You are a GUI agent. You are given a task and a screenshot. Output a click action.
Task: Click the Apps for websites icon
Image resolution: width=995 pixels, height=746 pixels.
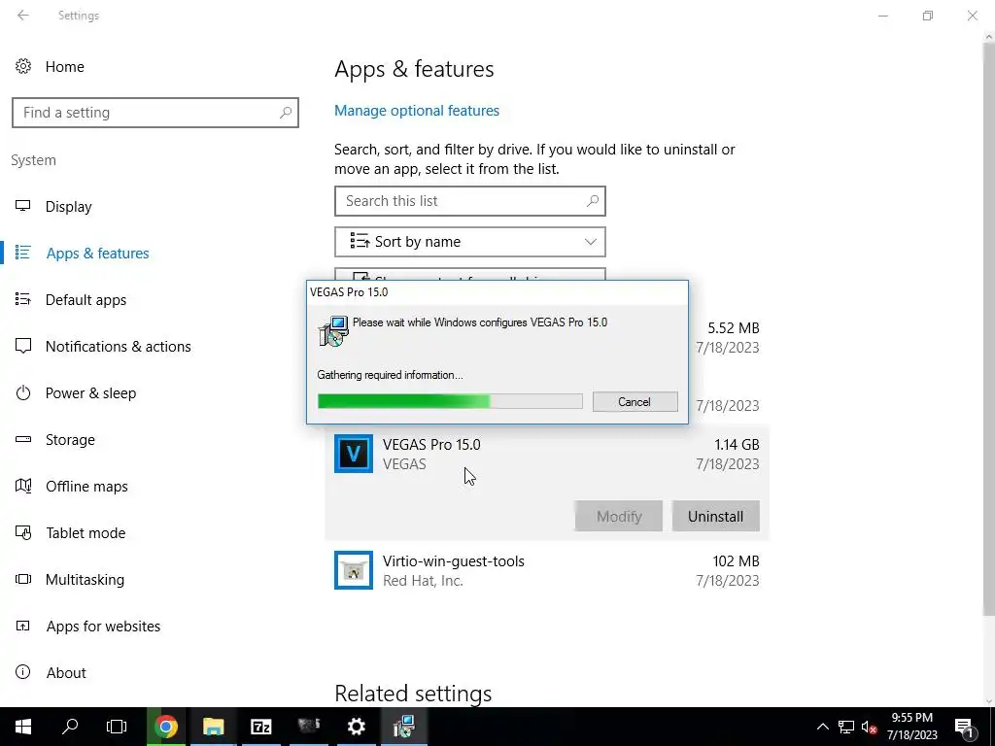(23, 627)
